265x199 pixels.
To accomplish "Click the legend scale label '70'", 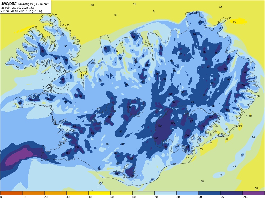I will (156, 197).
